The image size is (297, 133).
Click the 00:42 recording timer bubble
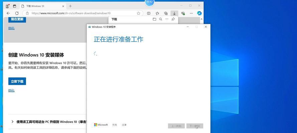(150, 2)
